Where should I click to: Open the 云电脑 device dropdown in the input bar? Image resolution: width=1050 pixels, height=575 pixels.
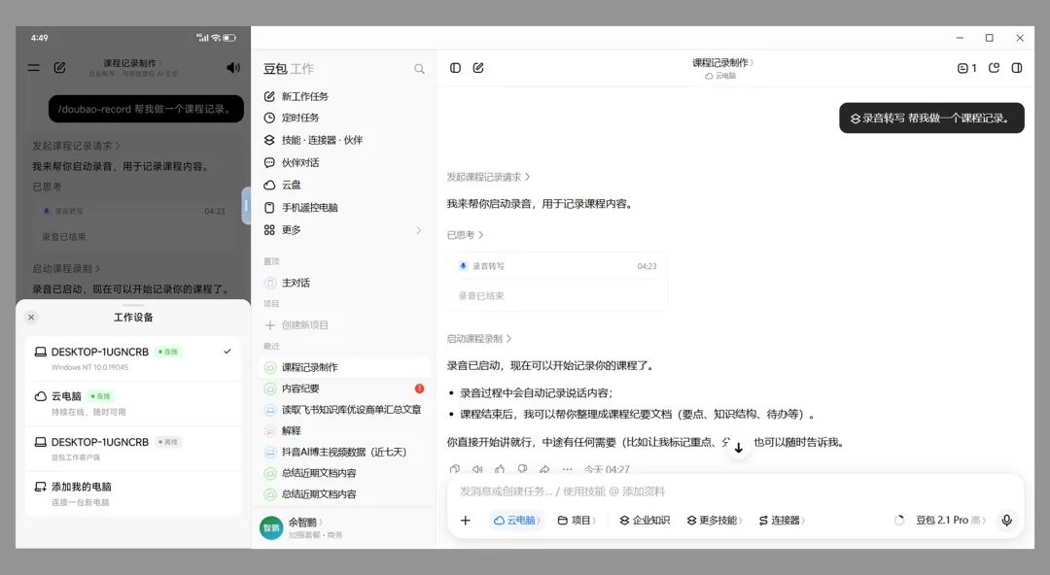[516, 520]
